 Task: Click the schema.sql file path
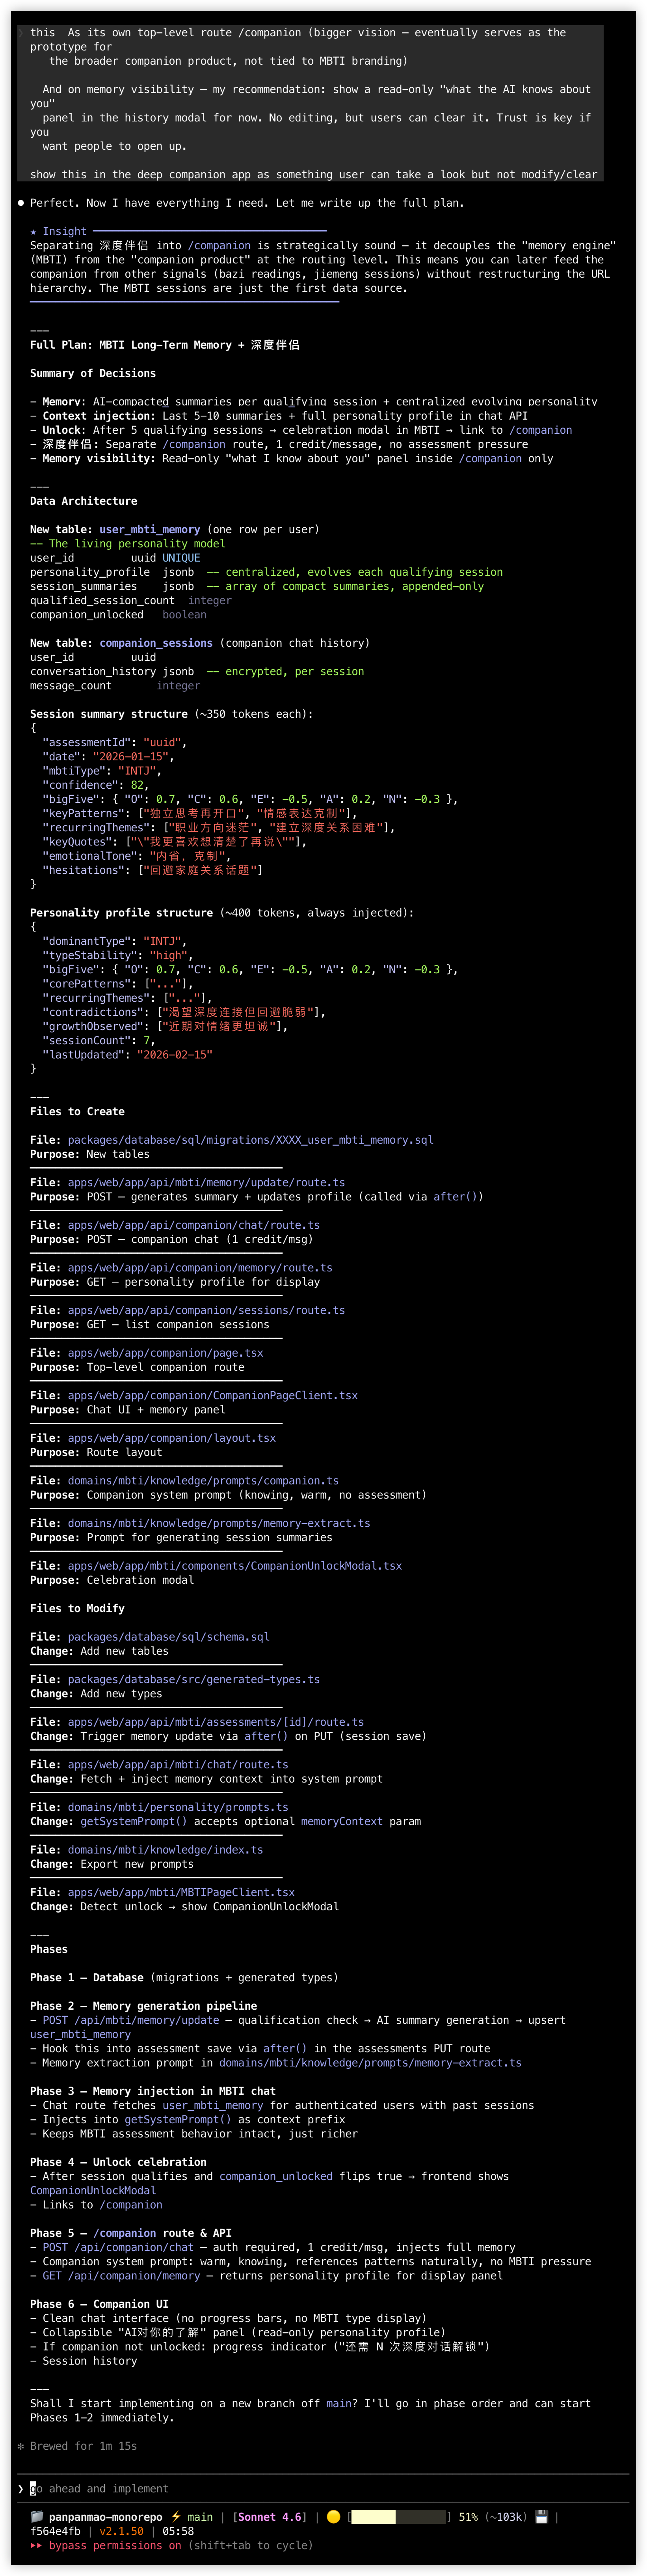tap(169, 1637)
